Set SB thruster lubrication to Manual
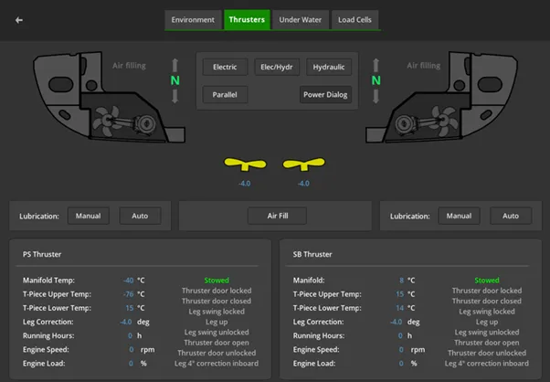Screen dimensions: 550x382 (x=459, y=216)
